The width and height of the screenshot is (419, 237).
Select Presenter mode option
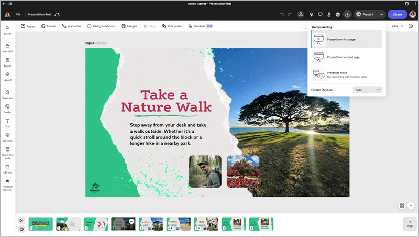[347, 74]
